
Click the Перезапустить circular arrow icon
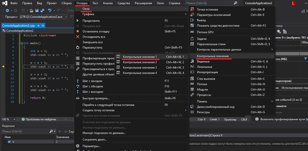pos(78,47)
